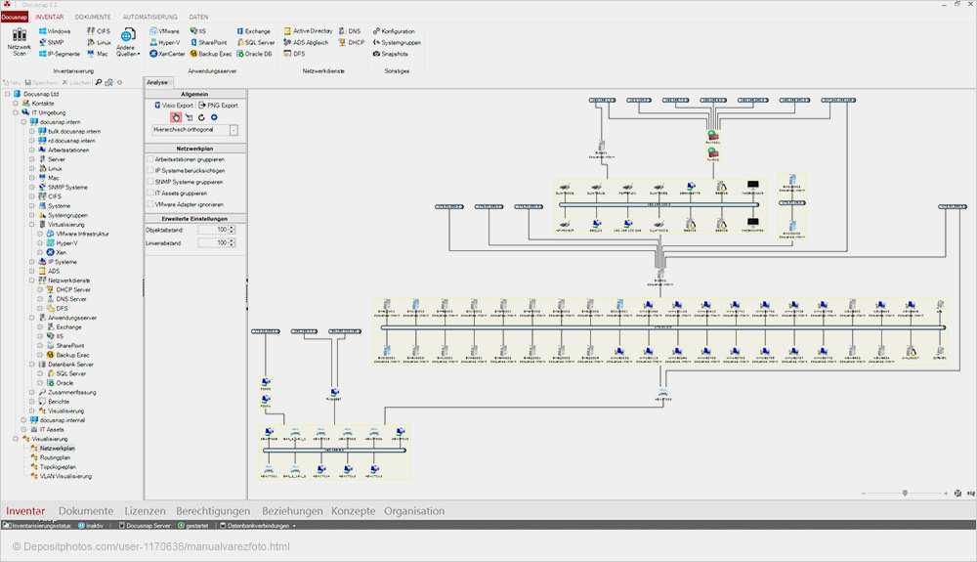Select the hand pan tool
Image resolution: width=977 pixels, height=562 pixels.
point(176,117)
